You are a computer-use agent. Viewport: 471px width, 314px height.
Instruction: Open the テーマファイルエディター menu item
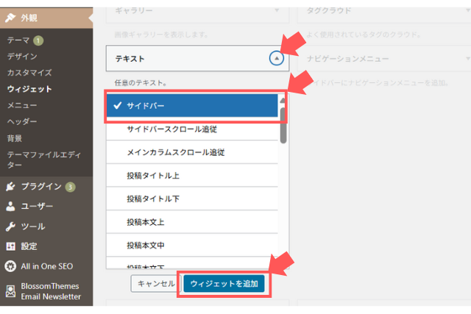[x=43, y=160]
